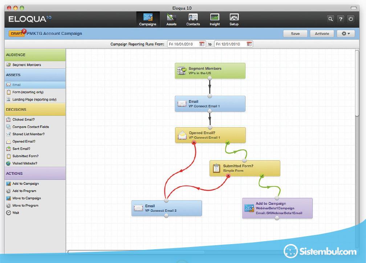Activate the campaign
Image resolution: width=366 pixels, height=263 pixels.
pos(322,34)
